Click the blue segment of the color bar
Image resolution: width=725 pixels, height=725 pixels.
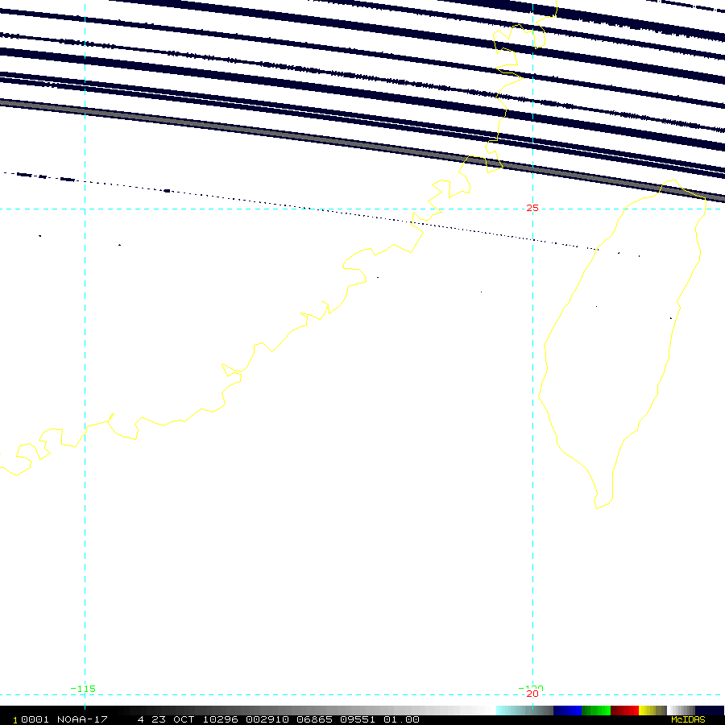[567, 710]
